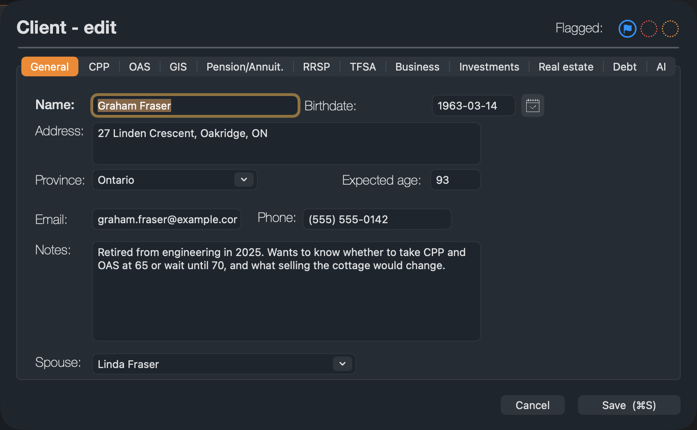Click the Name field with Graham Fraser
The height and width of the screenshot is (430, 697).
[195, 105]
